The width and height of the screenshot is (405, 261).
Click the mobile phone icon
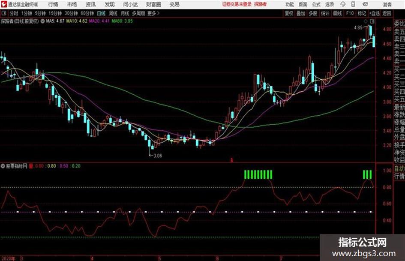(x=353, y=4)
